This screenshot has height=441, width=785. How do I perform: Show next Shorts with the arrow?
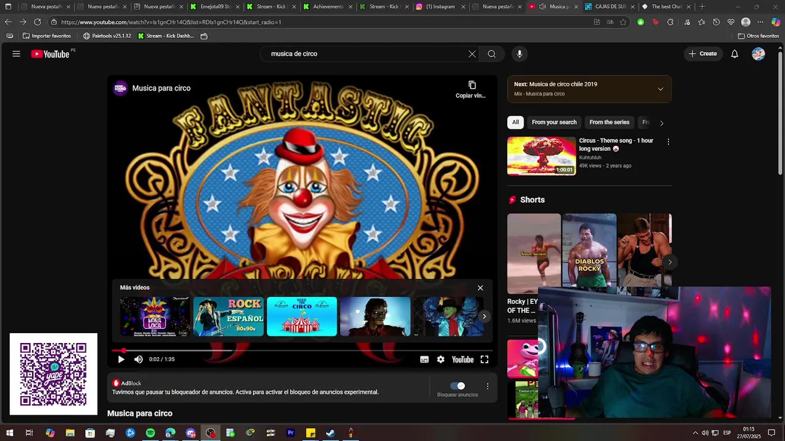670,262
